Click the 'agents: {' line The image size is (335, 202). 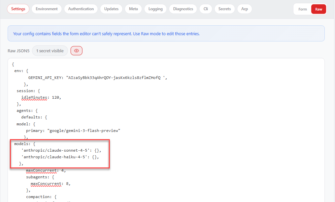pos(27,111)
